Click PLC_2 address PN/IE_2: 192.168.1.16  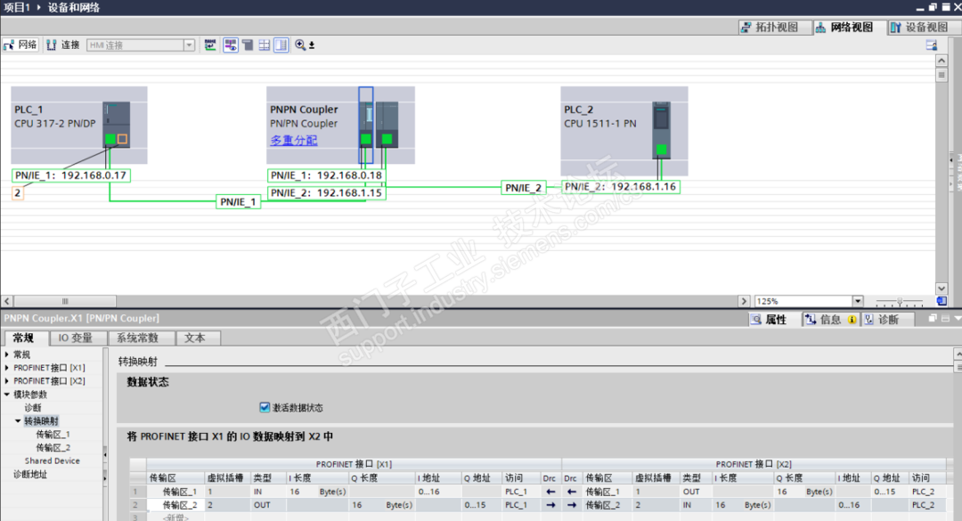click(620, 186)
